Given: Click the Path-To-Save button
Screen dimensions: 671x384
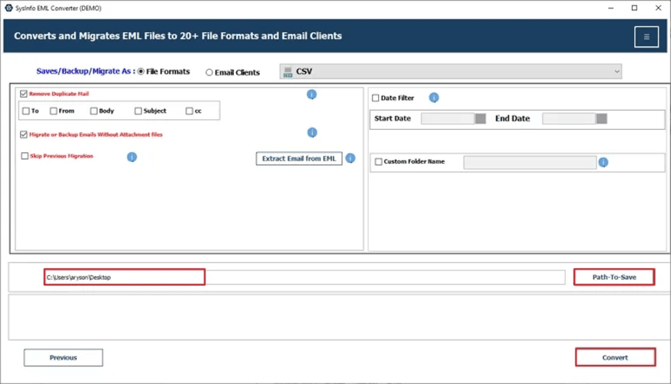Looking at the screenshot, I should 614,277.
